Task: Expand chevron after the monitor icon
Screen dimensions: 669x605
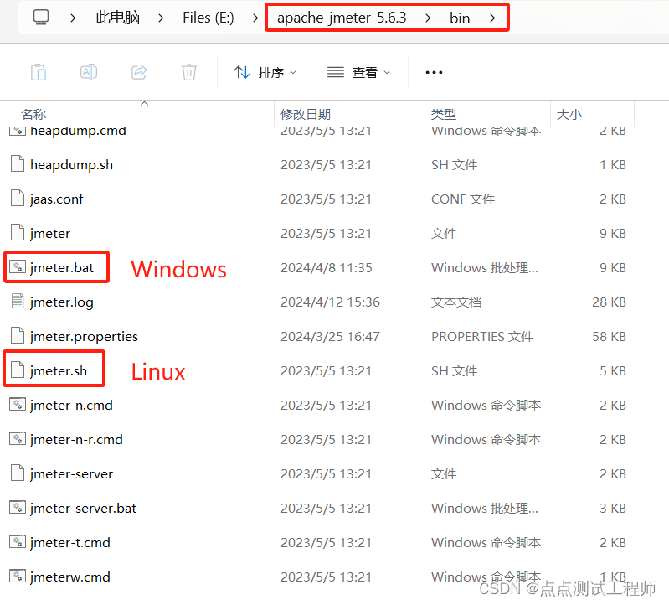Action: tap(73, 18)
